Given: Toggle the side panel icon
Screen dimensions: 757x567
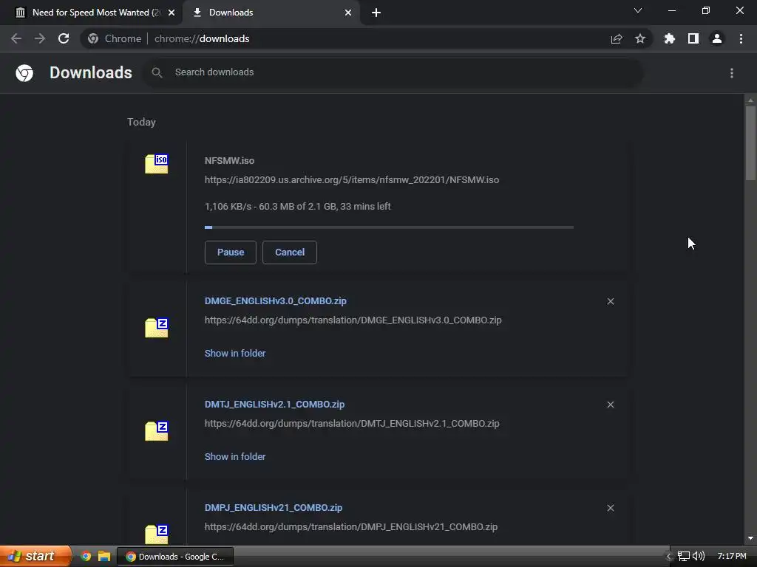Looking at the screenshot, I should [x=693, y=38].
